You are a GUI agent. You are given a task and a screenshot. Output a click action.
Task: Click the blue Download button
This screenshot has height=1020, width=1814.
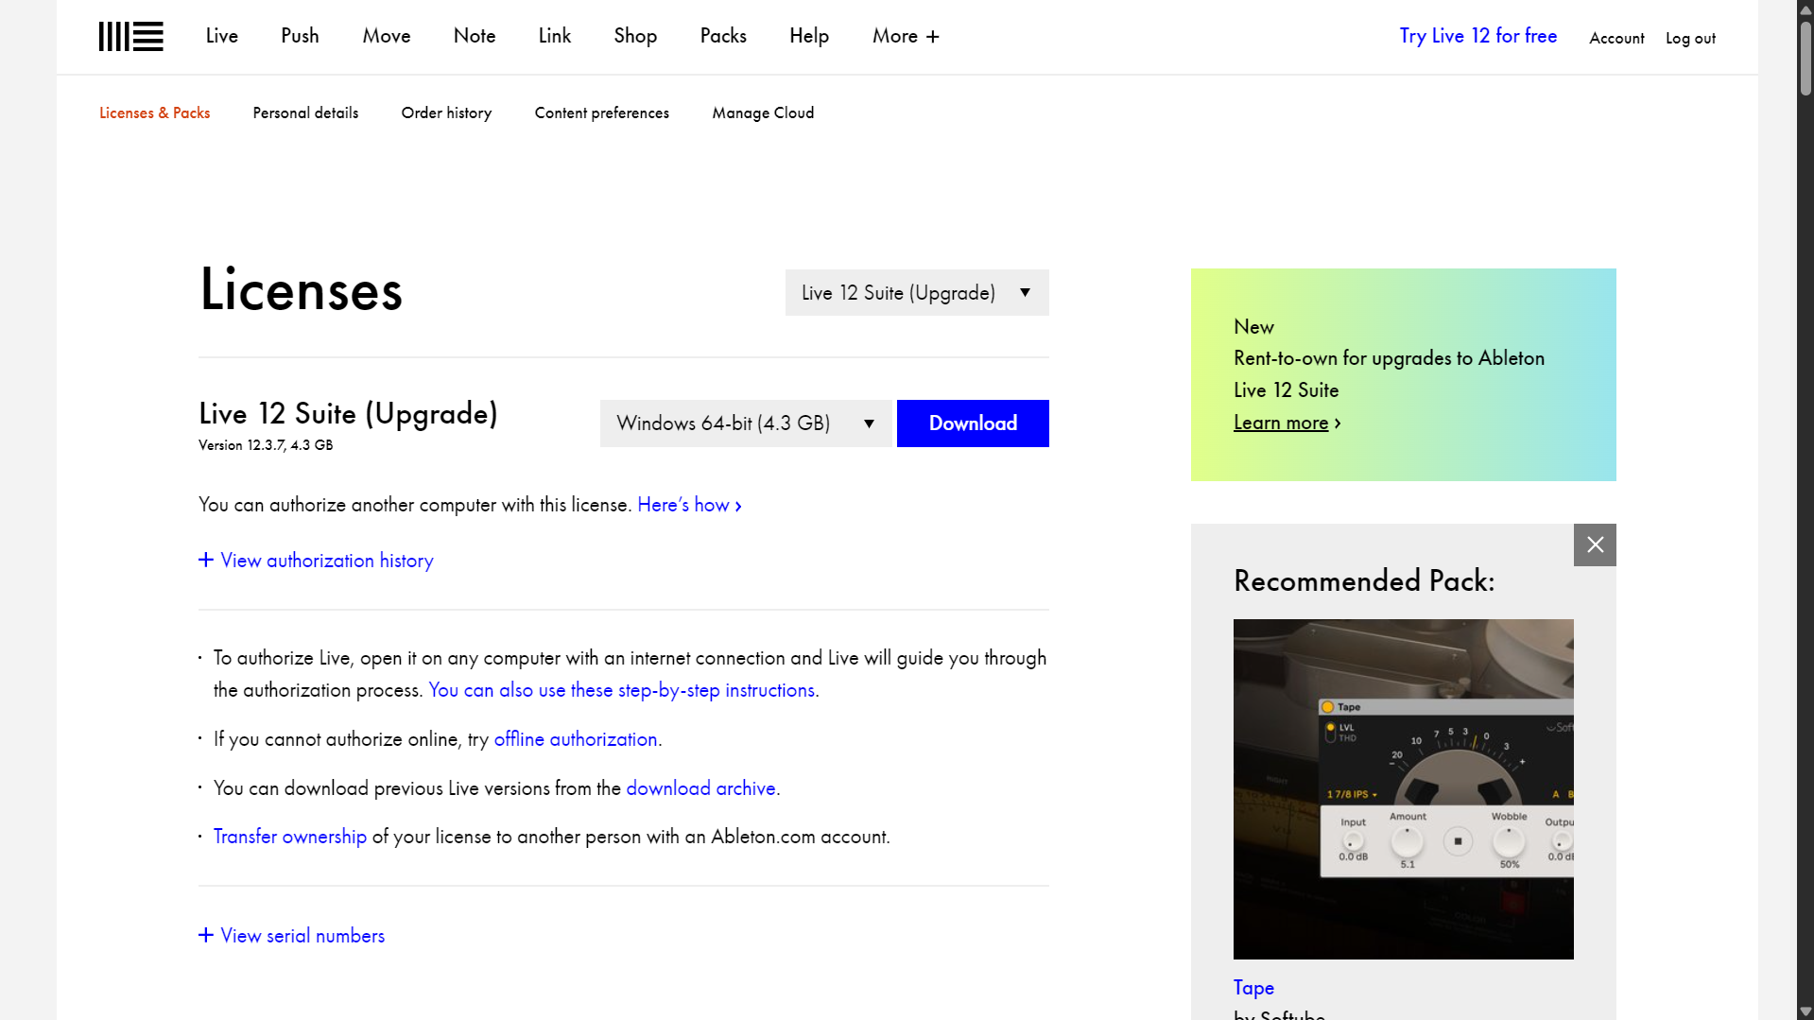(973, 424)
